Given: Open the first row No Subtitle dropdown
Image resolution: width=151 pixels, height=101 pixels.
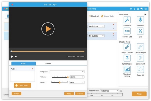Looking at the screenshot, I should coord(96,26).
